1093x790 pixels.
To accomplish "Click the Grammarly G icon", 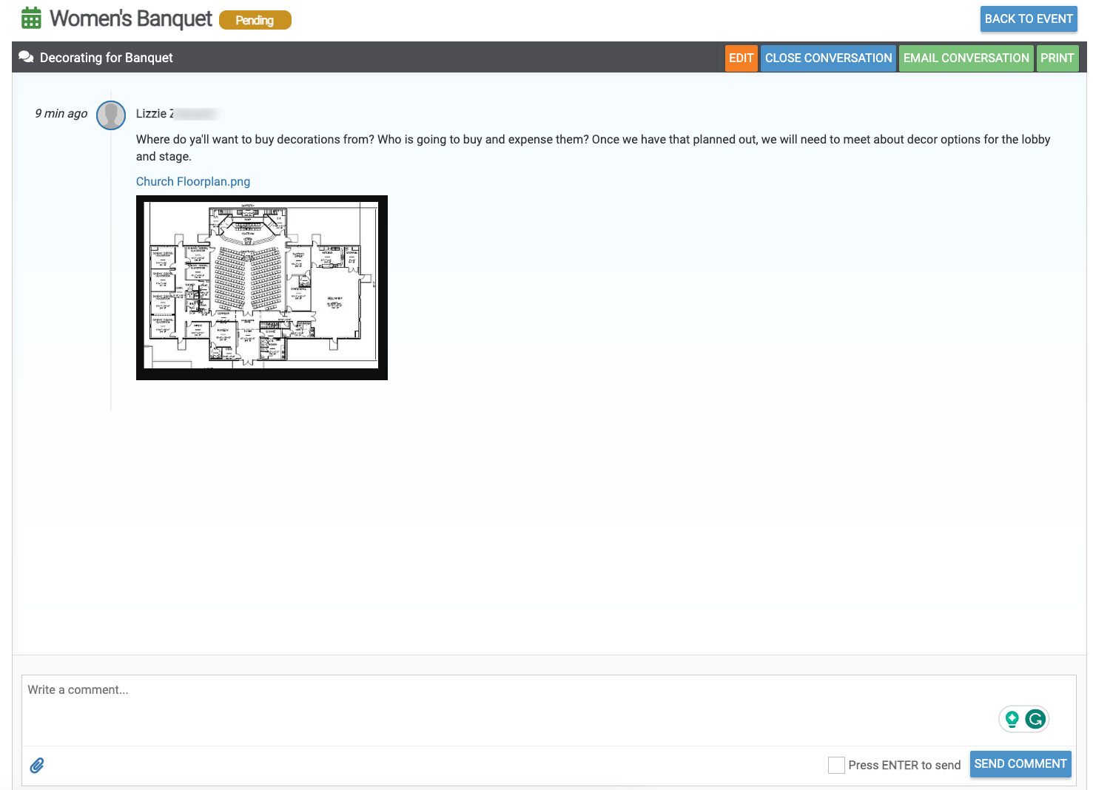I will click(x=1035, y=719).
